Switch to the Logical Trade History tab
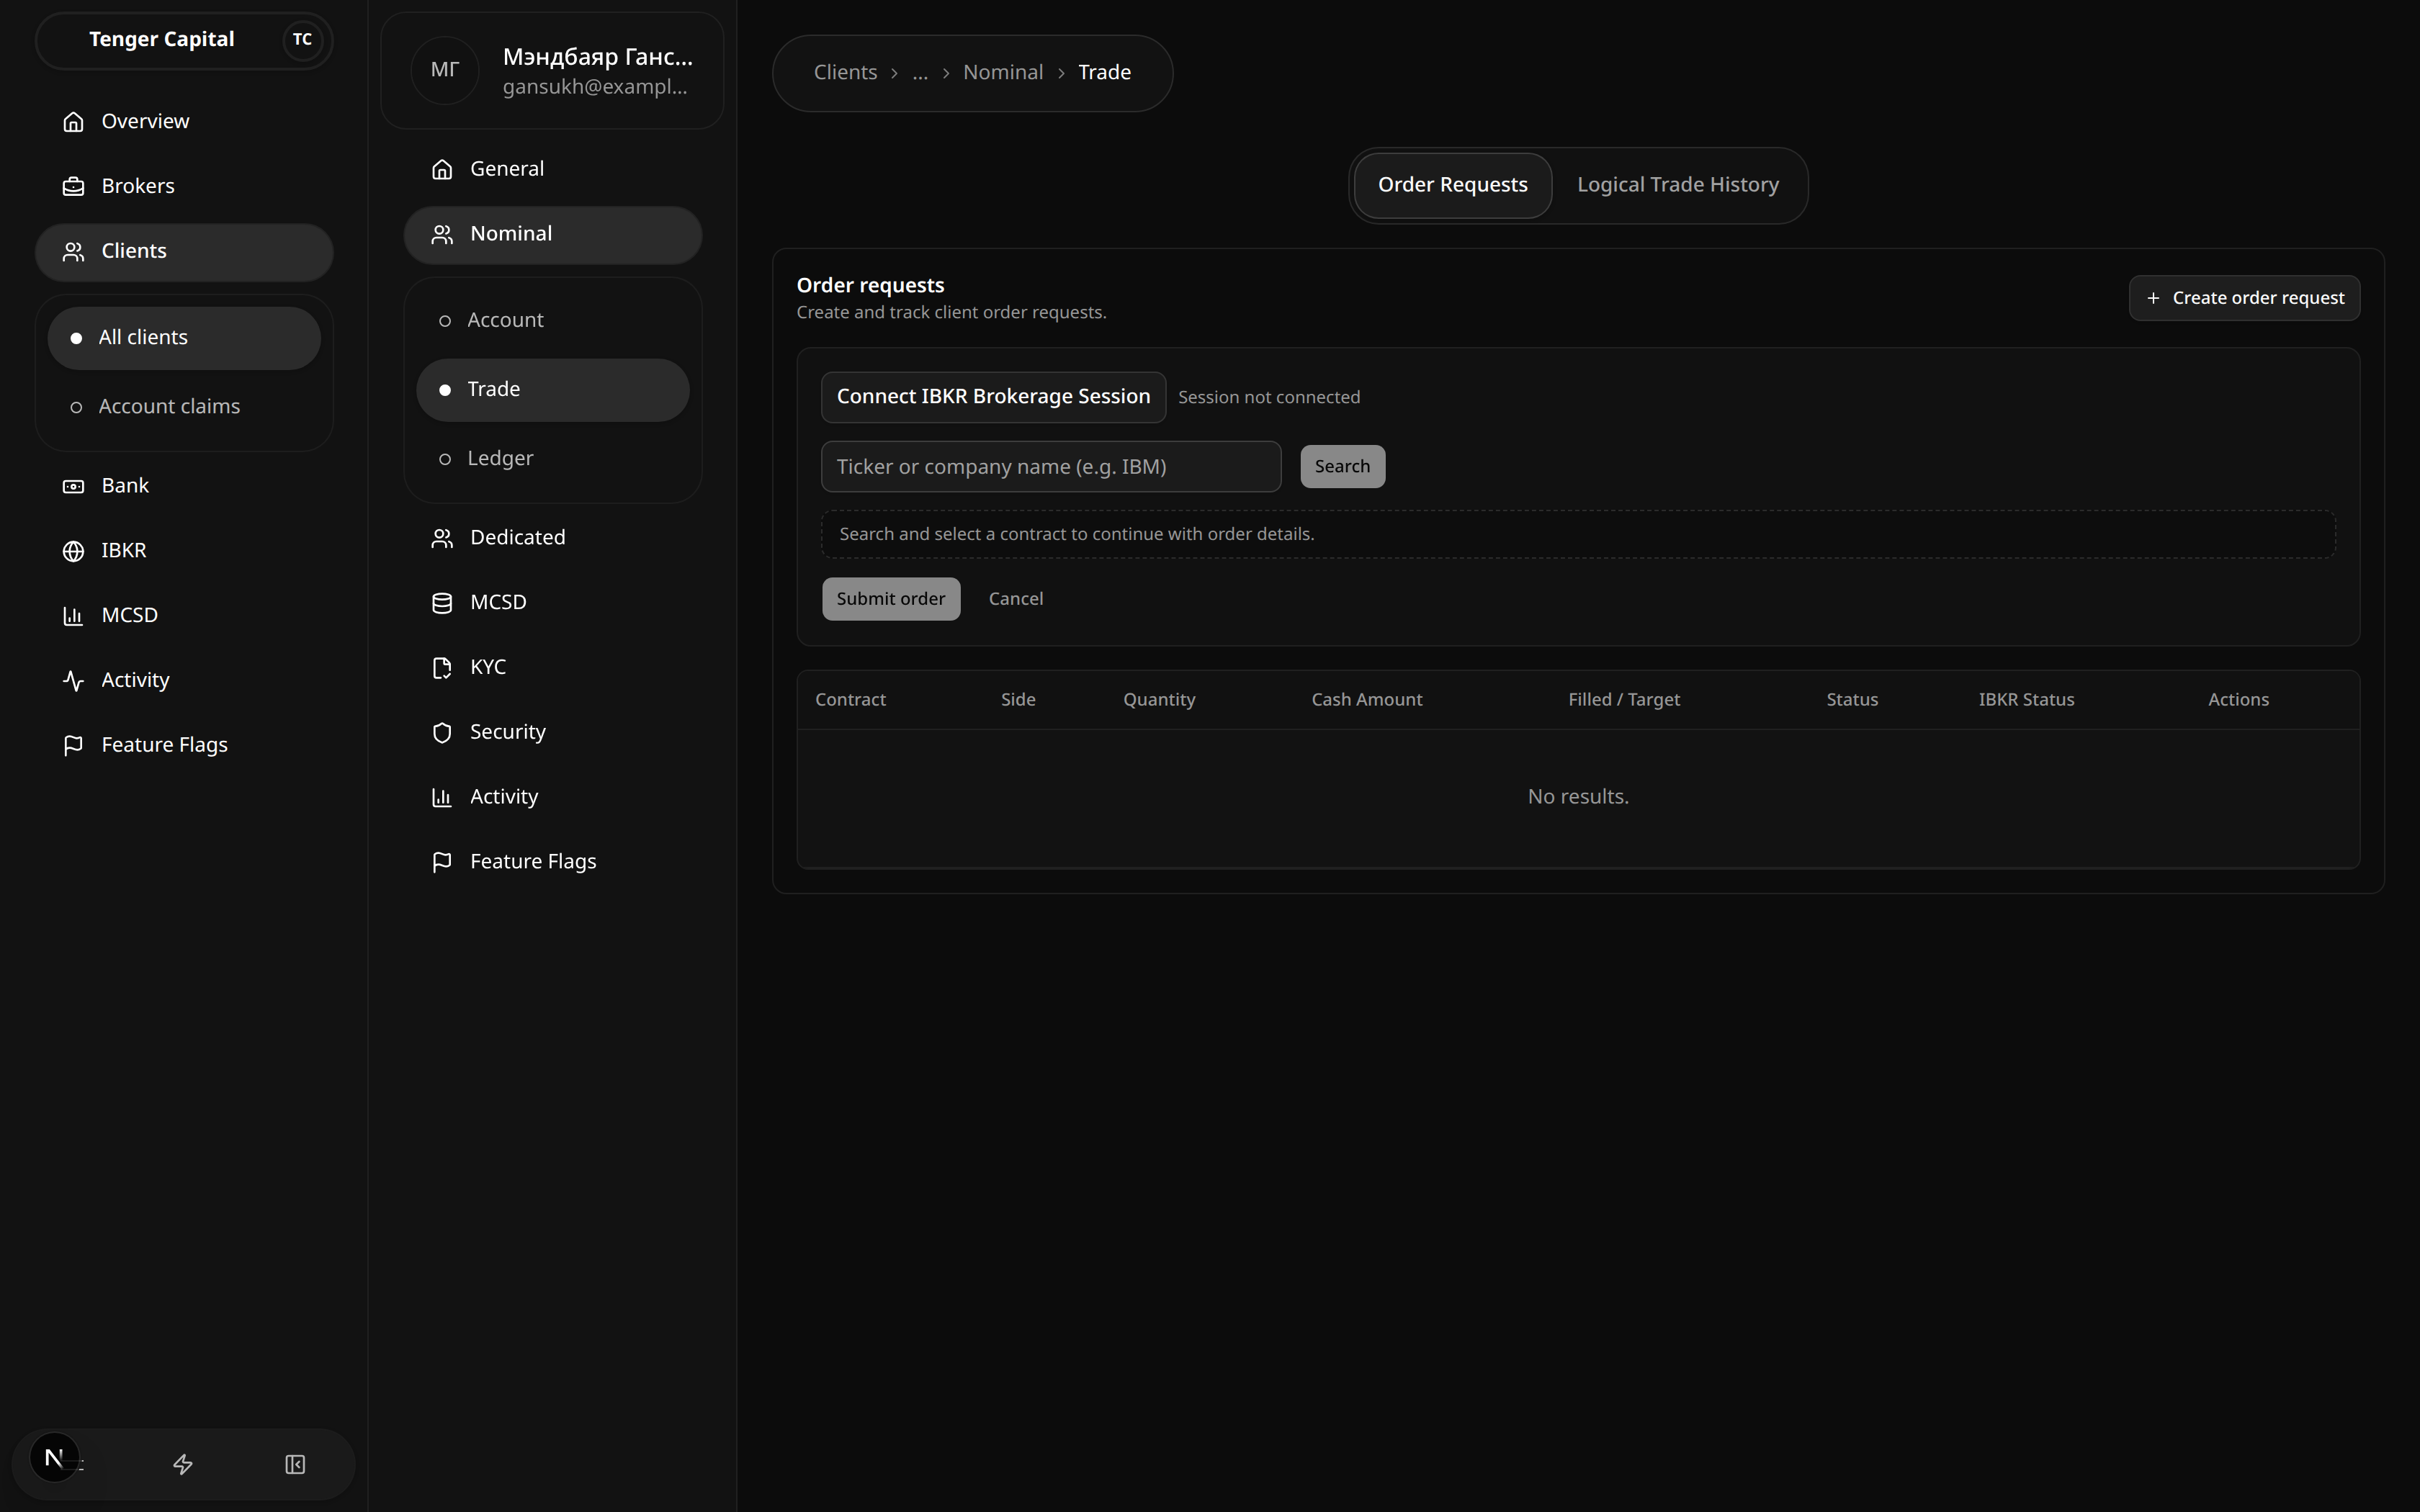This screenshot has width=2420, height=1512. (x=1678, y=185)
